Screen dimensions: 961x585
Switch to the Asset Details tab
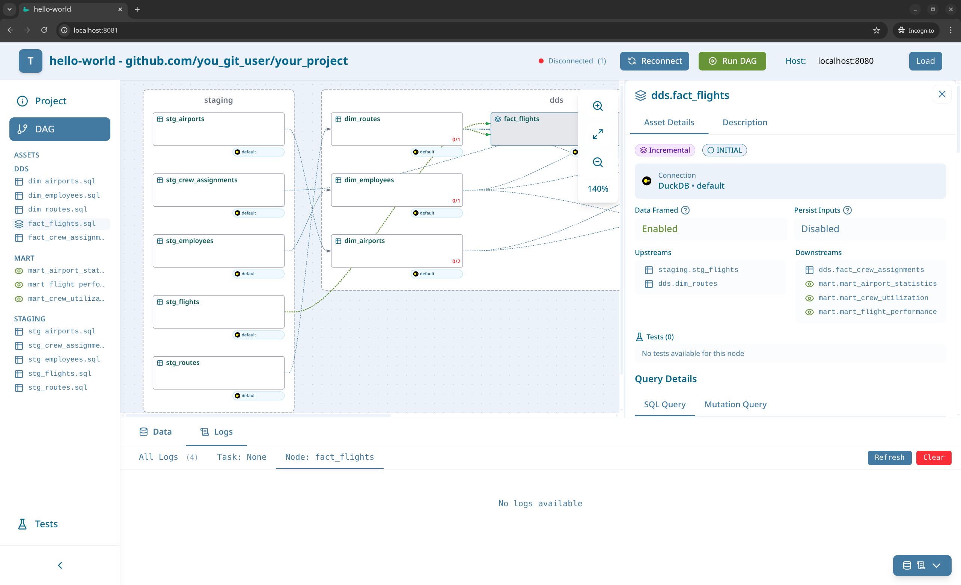point(669,122)
